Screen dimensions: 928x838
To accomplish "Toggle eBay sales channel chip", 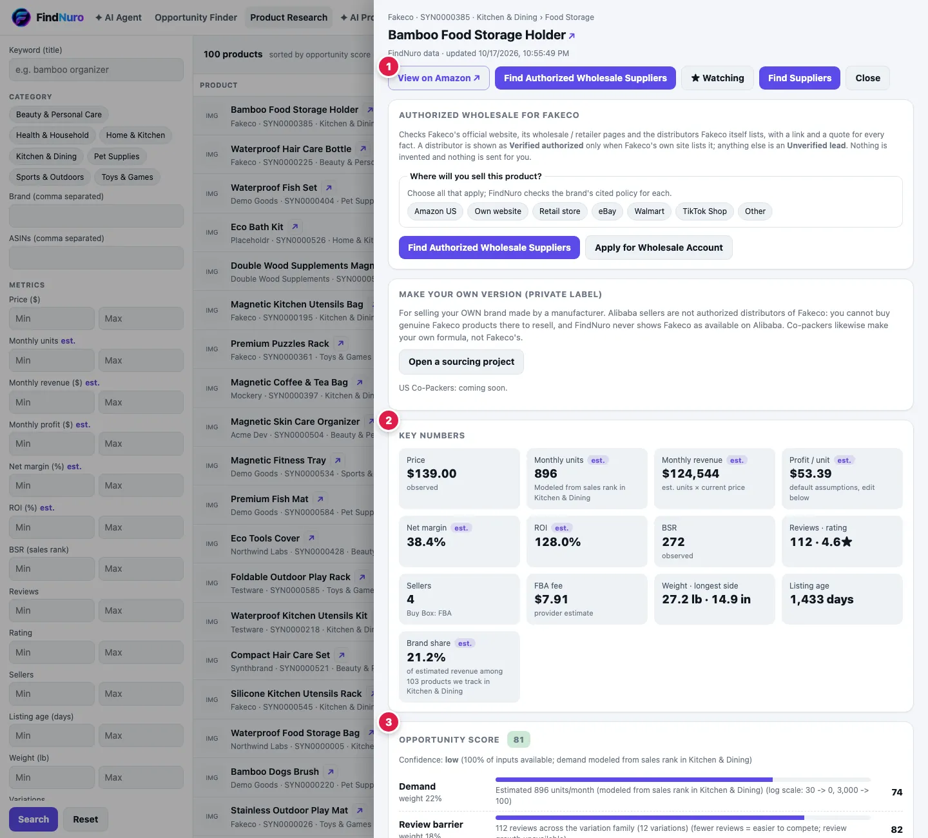I will (607, 211).
